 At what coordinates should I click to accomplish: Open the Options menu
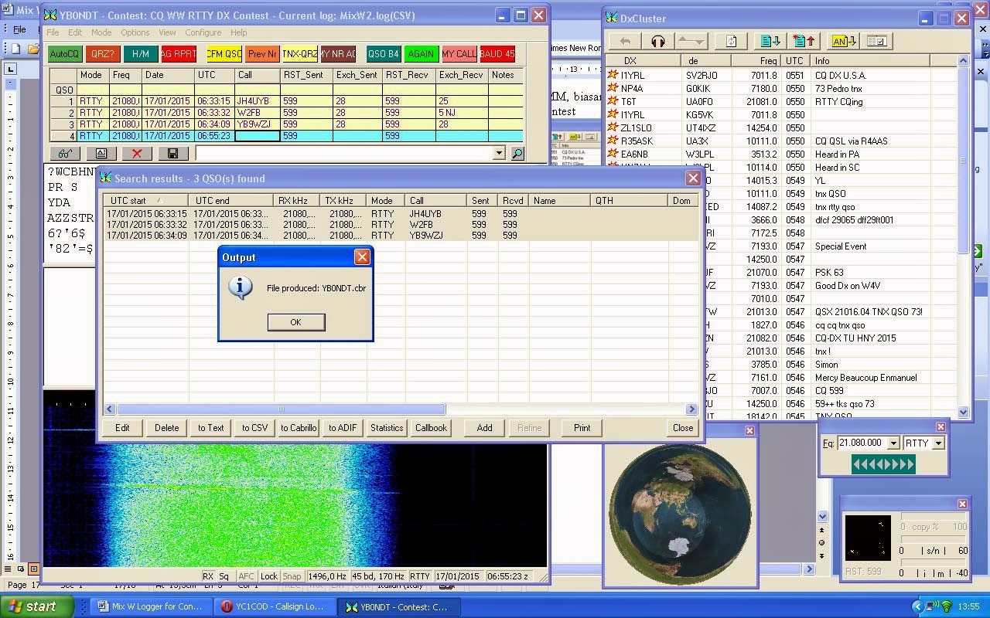click(135, 32)
